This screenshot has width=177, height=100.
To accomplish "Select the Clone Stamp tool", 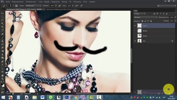I will tap(2, 41).
